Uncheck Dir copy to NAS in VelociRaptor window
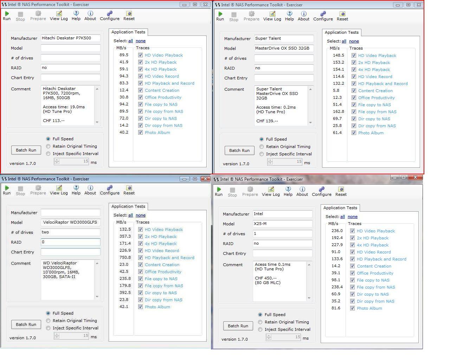This screenshot has height=360, width=450. (140, 293)
